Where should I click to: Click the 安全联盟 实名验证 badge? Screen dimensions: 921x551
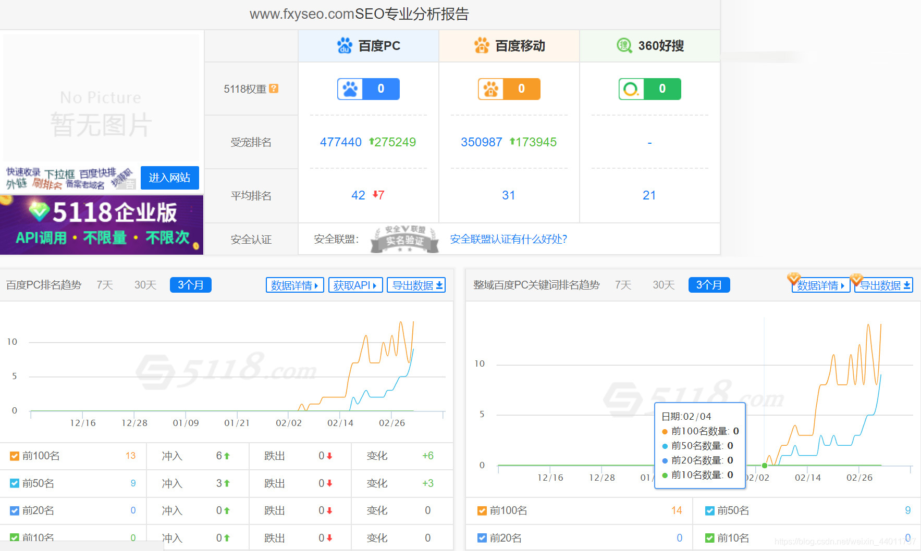(x=404, y=239)
